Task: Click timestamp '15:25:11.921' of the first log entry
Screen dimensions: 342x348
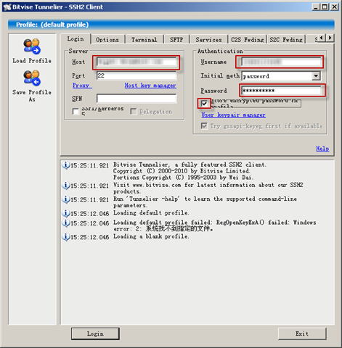Action: point(90,165)
